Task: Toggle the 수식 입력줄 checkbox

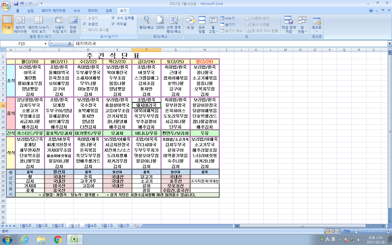Action: [x=113, y=18]
